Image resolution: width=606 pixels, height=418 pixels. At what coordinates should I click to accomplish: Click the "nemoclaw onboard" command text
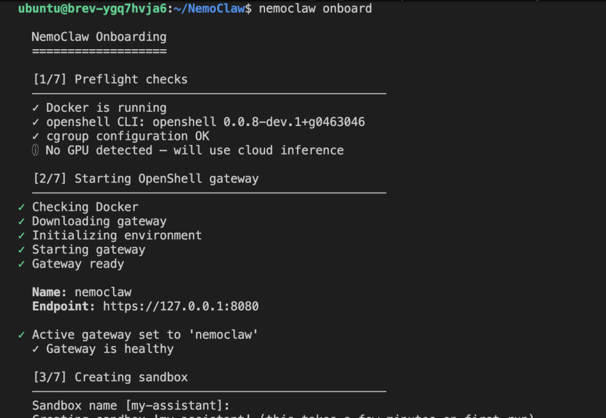pos(315,9)
